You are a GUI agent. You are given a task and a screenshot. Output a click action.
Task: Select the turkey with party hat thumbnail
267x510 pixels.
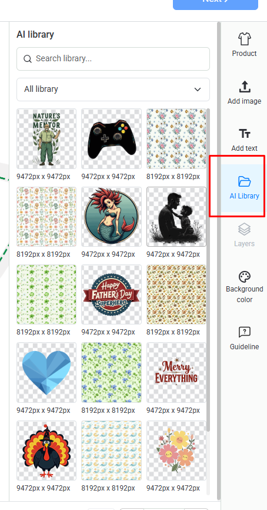coord(46,451)
